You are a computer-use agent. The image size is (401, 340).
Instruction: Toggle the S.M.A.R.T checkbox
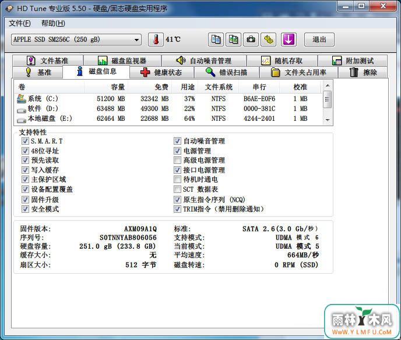click(x=25, y=141)
